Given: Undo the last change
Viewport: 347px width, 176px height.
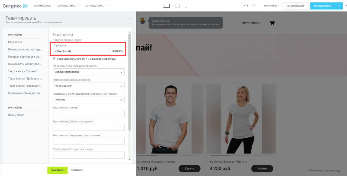Looking at the screenshot, I should 246,6.
